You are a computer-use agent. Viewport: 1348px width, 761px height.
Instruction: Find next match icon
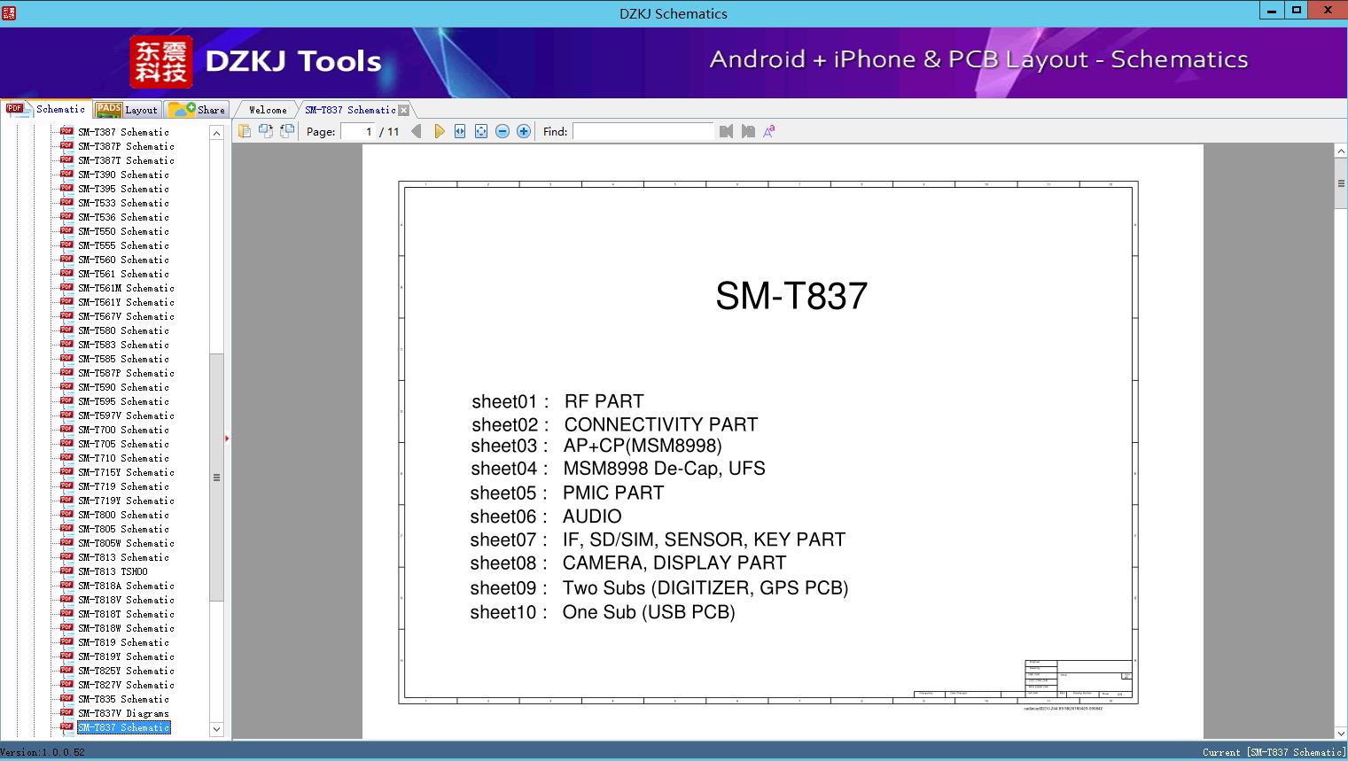tap(748, 131)
